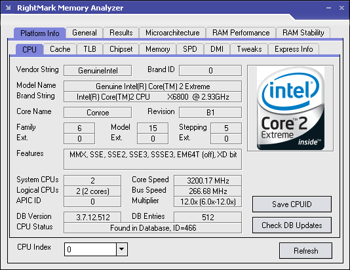Click the Found in Database, ID=466 status
Viewport: 350px width, 270px height.
[x=153, y=228]
